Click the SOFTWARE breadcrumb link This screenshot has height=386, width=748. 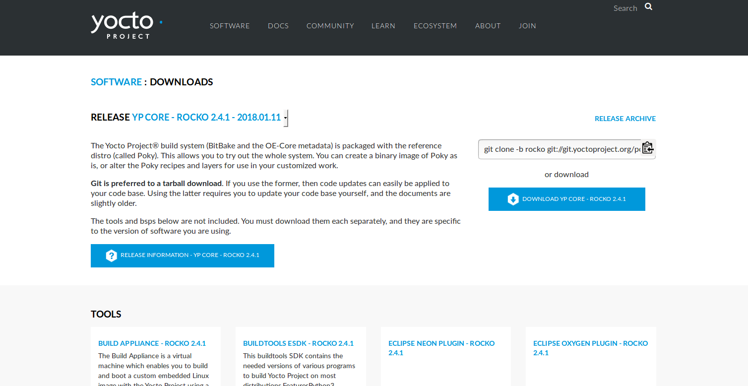coord(116,81)
